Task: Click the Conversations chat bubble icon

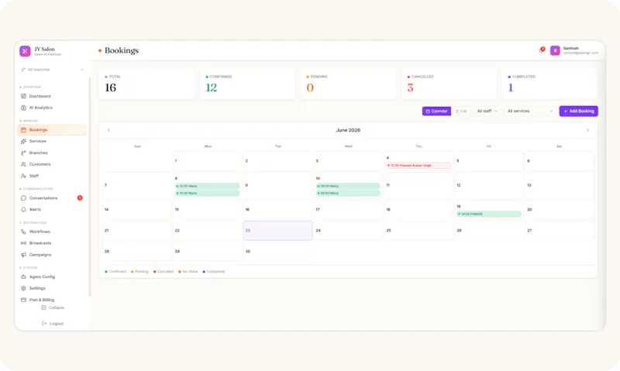Action: point(23,198)
